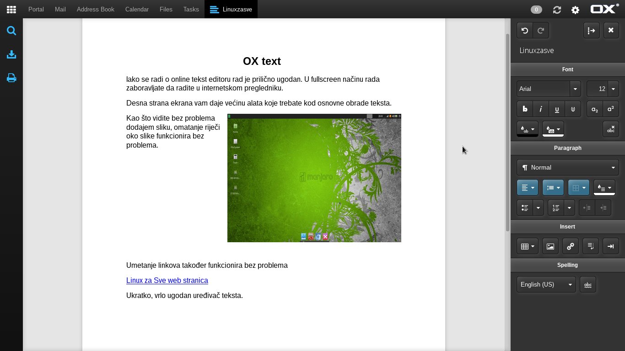Insert an image using the picture icon

pyautogui.click(x=550, y=246)
